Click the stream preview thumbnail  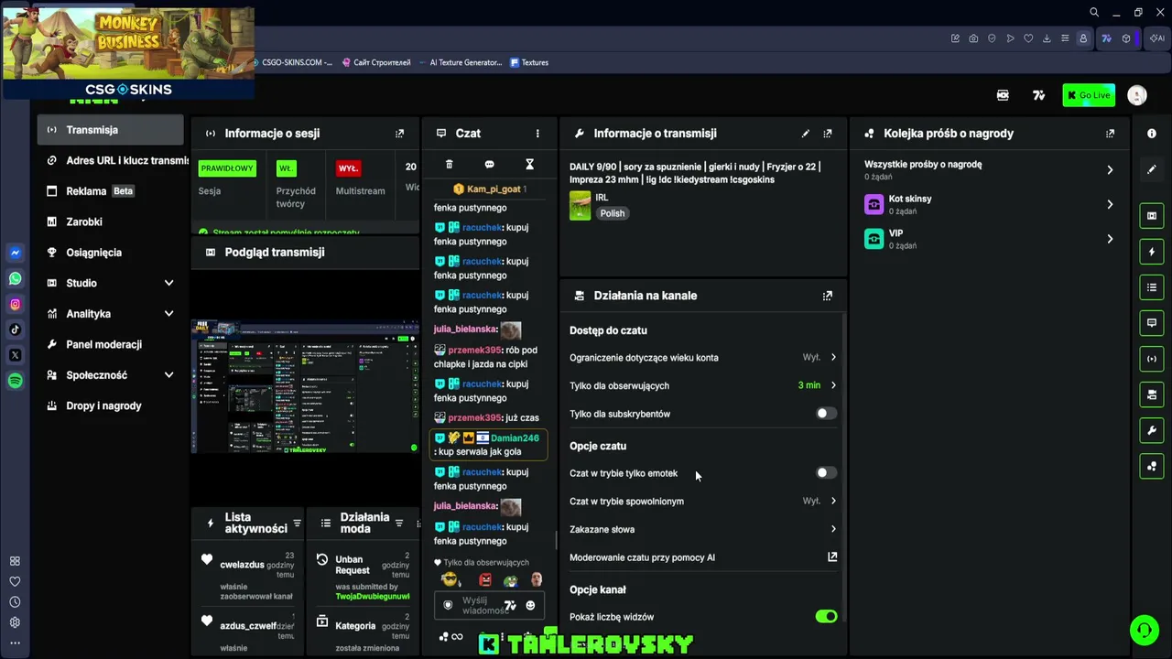click(305, 387)
